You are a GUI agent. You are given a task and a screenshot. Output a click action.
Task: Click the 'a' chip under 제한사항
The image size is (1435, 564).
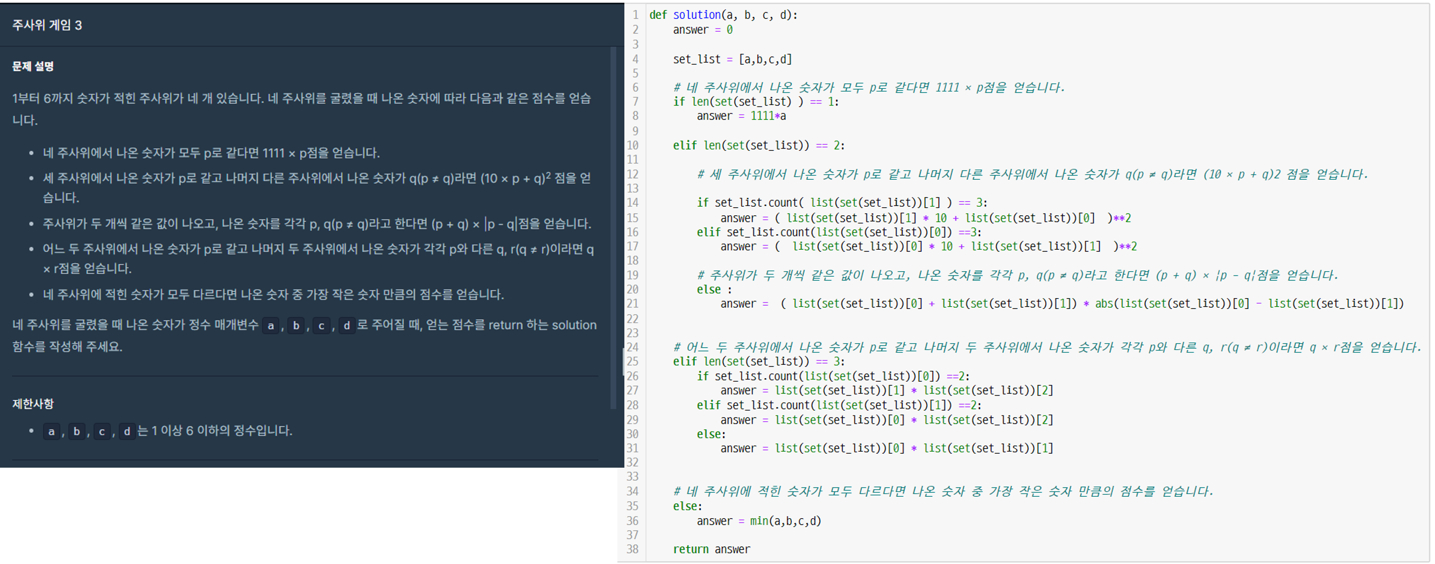pos(51,432)
